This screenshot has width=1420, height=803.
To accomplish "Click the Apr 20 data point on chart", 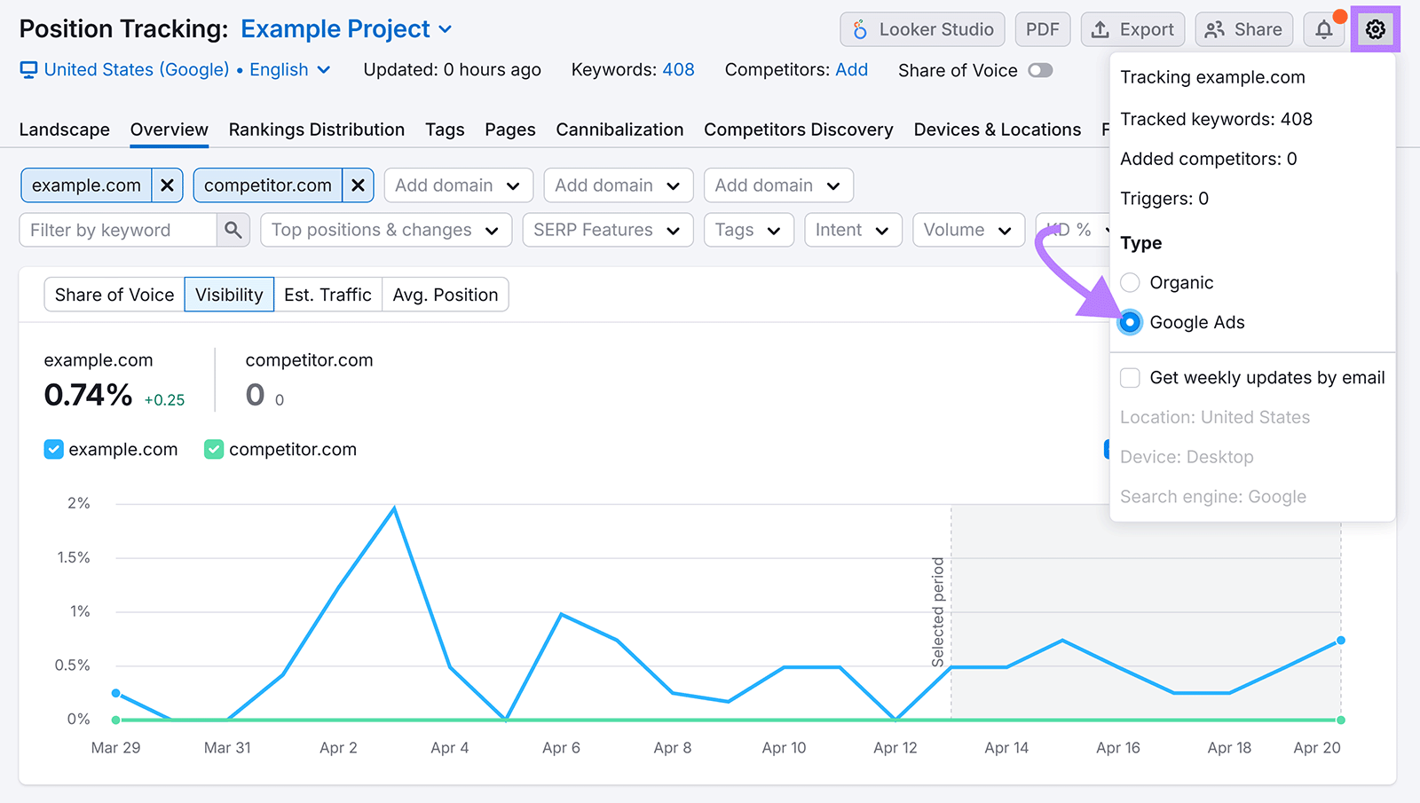I will 1340,640.
